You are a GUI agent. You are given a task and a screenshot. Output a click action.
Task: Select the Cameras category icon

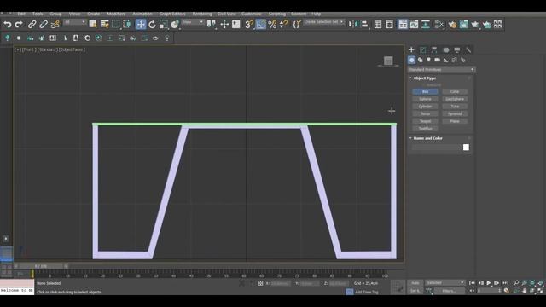click(437, 61)
